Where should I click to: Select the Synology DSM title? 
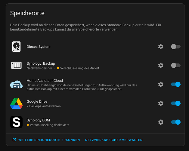pyautogui.click(x=38, y=120)
